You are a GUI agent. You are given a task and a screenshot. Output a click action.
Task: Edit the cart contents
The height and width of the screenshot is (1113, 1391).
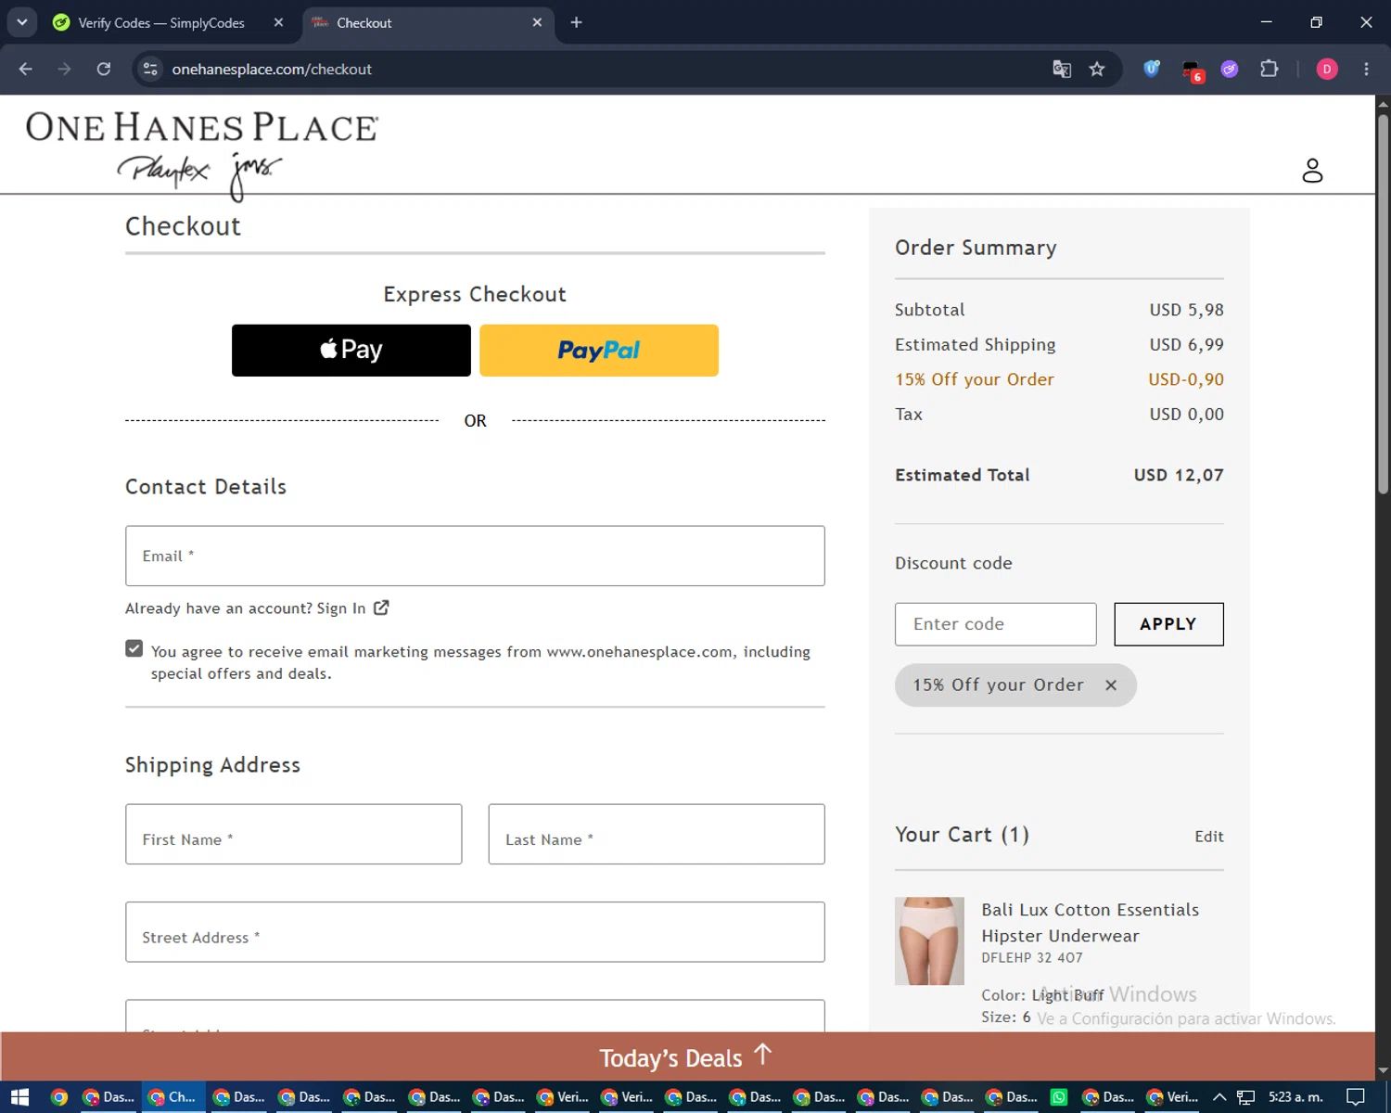[1209, 837]
